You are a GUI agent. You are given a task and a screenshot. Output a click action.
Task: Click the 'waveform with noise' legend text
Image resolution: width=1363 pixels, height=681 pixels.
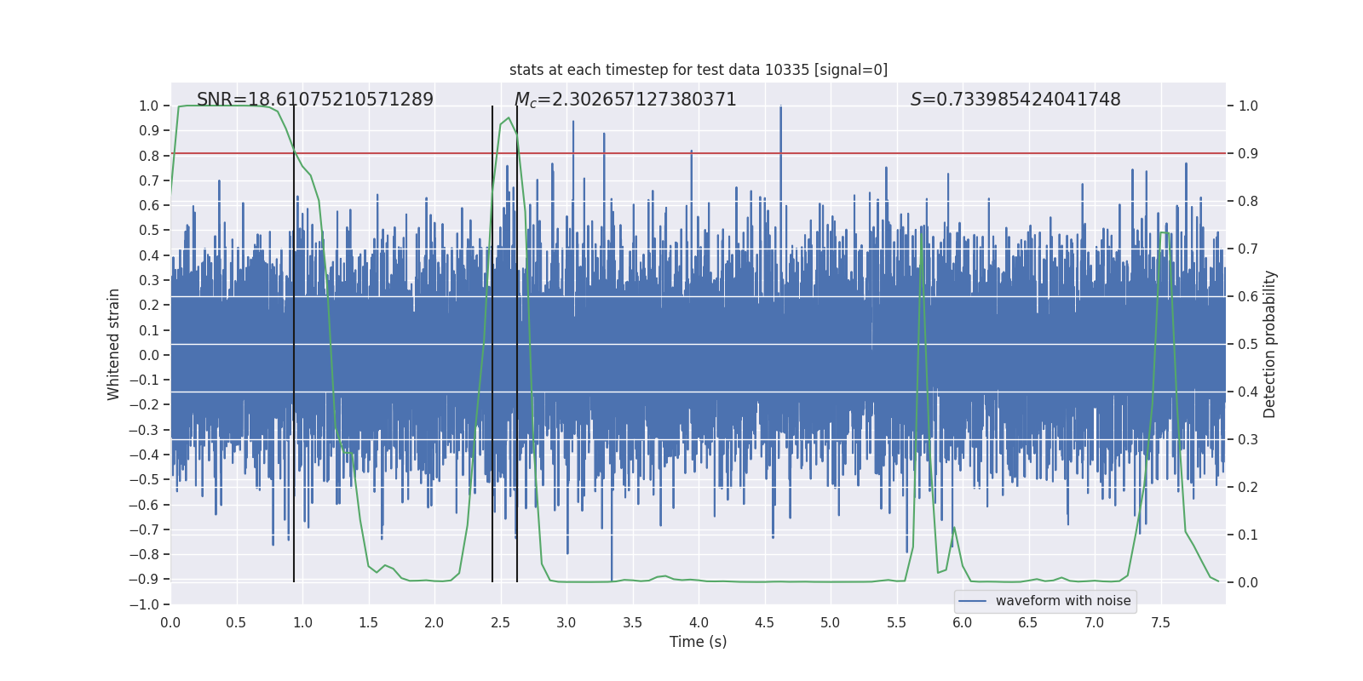(x=1063, y=601)
